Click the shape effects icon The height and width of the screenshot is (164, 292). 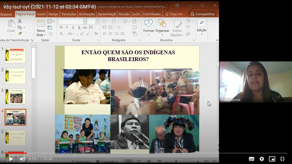(x=188, y=34)
